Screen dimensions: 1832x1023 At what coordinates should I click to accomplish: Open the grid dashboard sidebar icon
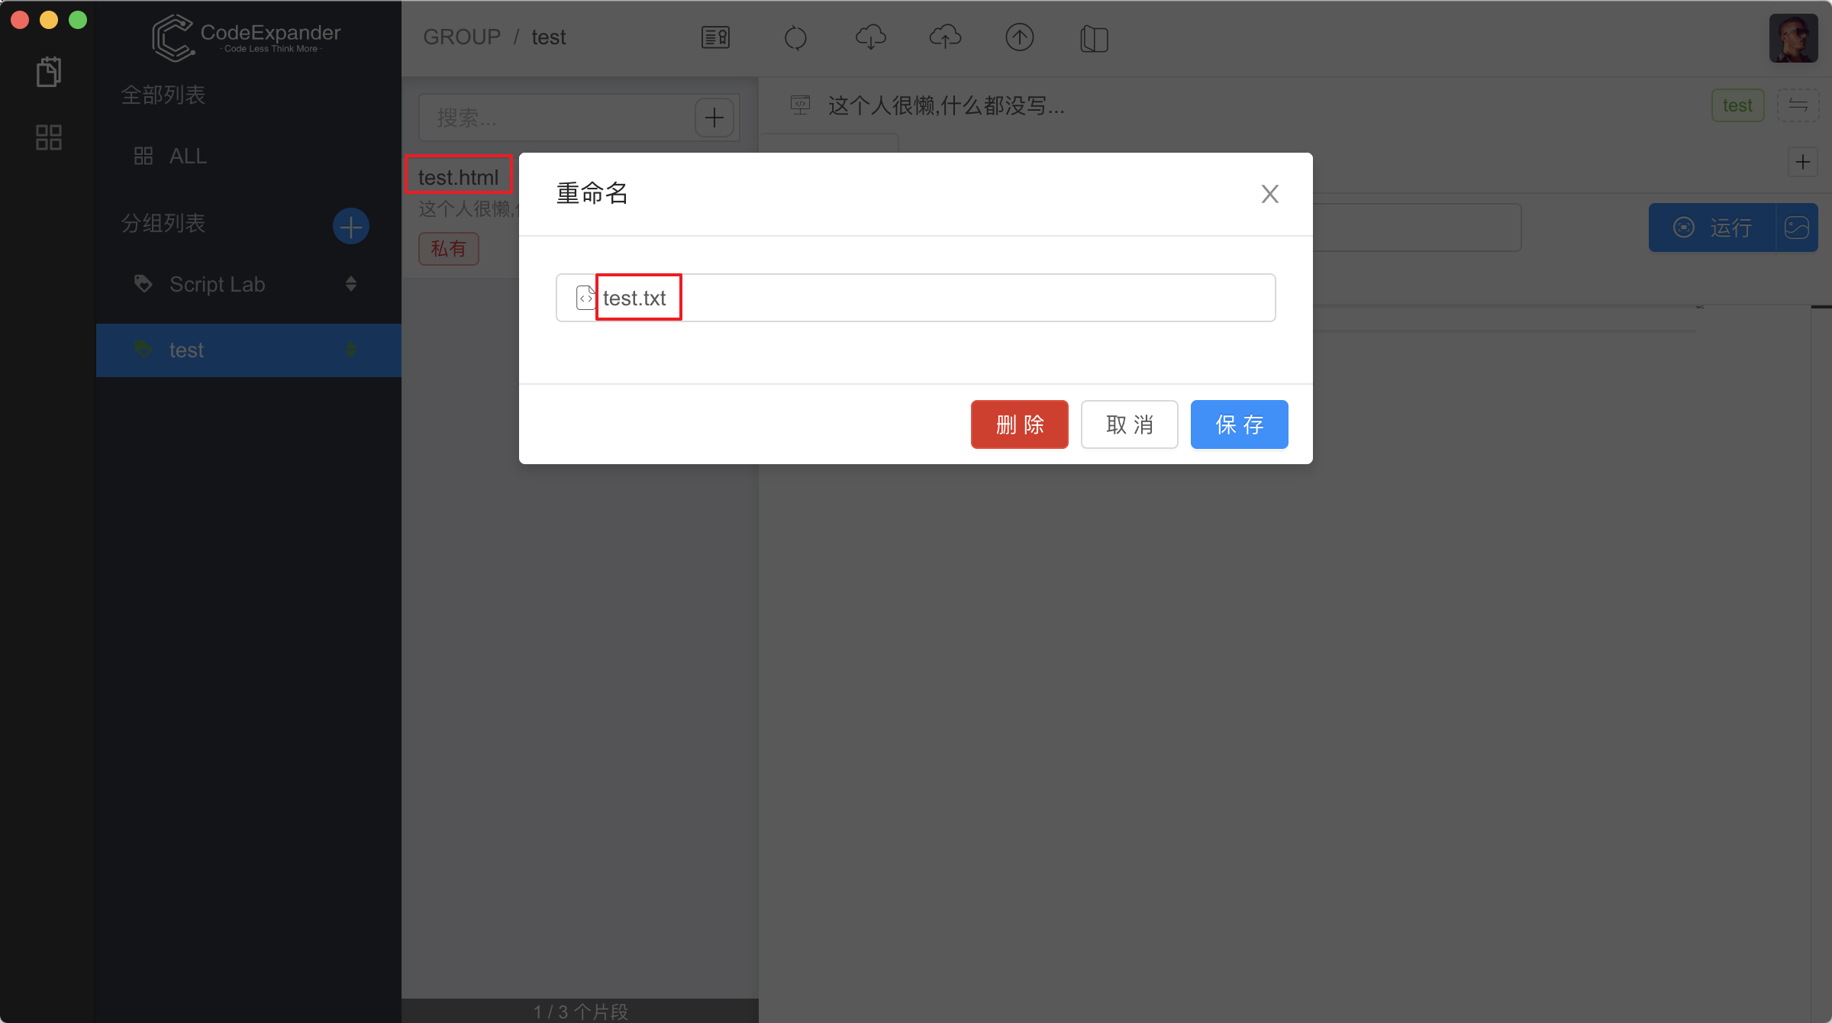49,137
